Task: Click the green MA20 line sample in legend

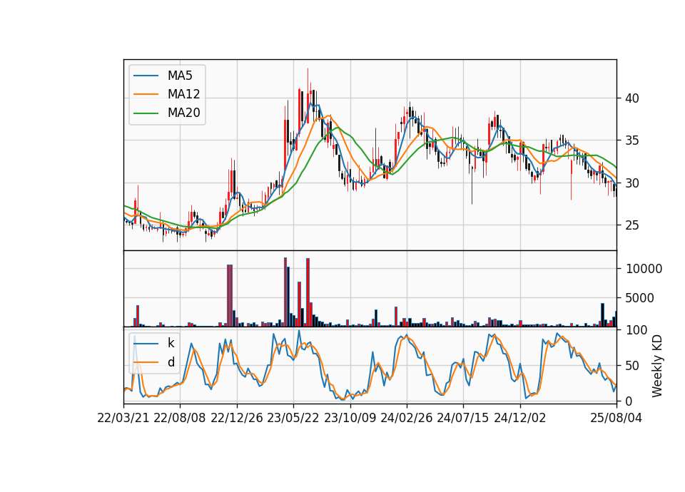Action: (x=146, y=113)
